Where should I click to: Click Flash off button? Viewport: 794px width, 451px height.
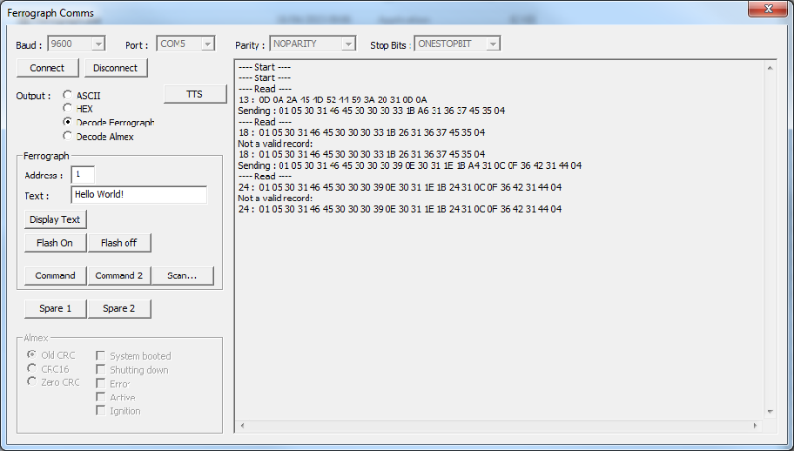pyautogui.click(x=119, y=243)
